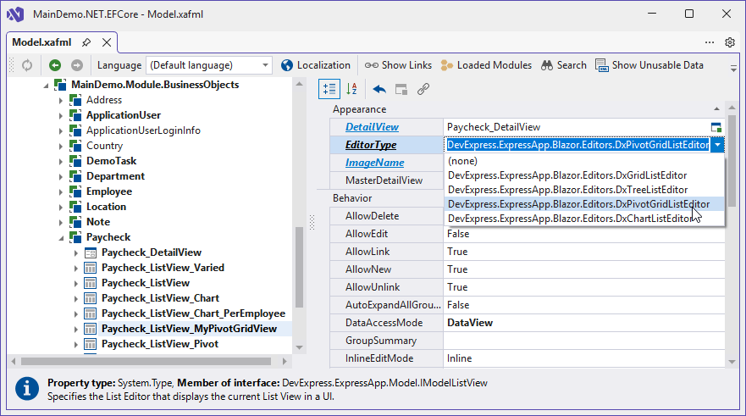Expand Paycheck_DetailView node

pyautogui.click(x=76, y=252)
